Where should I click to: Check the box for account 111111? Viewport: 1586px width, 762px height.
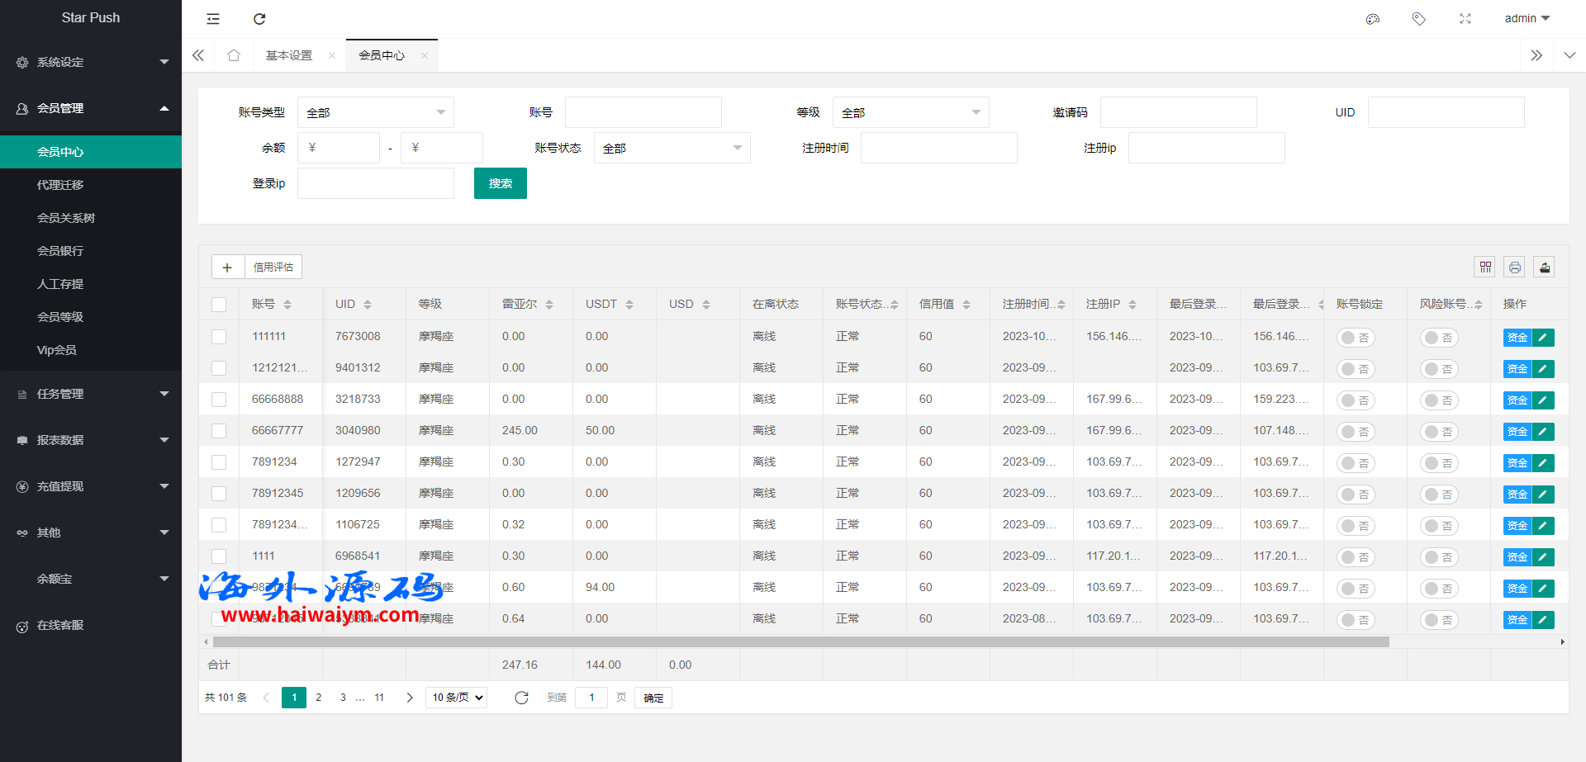pyautogui.click(x=219, y=337)
